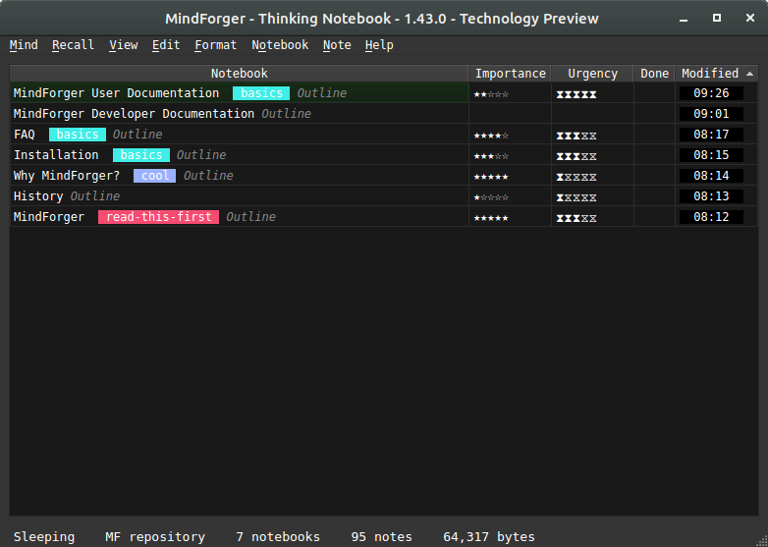The height and width of the screenshot is (547, 768).
Task: Click the 08:14 modified time
Action: 711,176
